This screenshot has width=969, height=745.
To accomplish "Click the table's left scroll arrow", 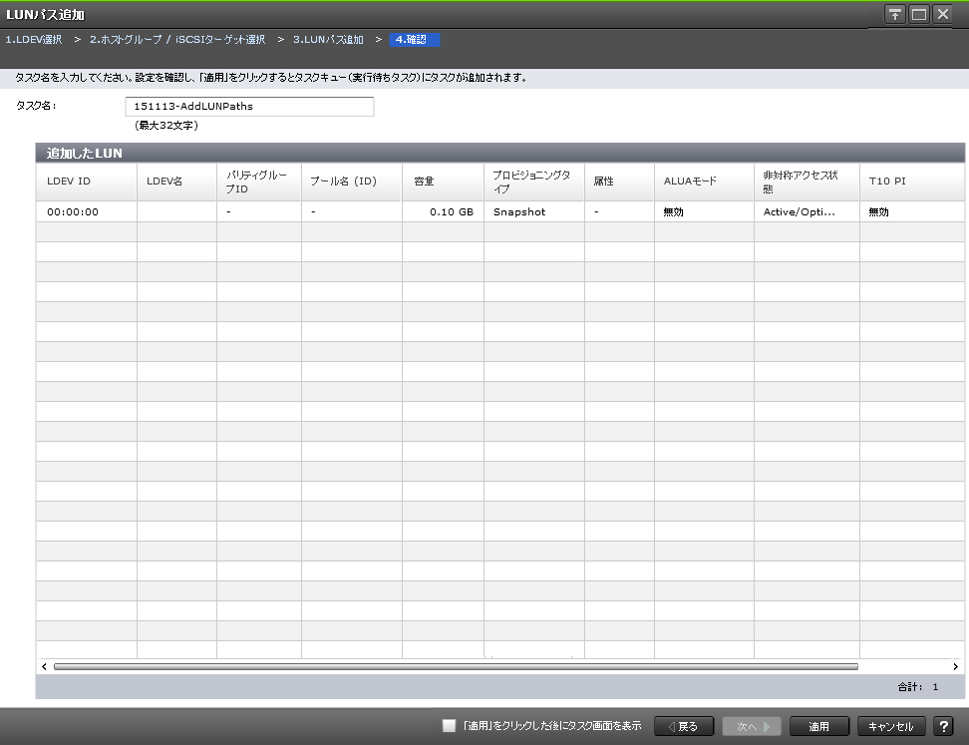I will point(44,666).
